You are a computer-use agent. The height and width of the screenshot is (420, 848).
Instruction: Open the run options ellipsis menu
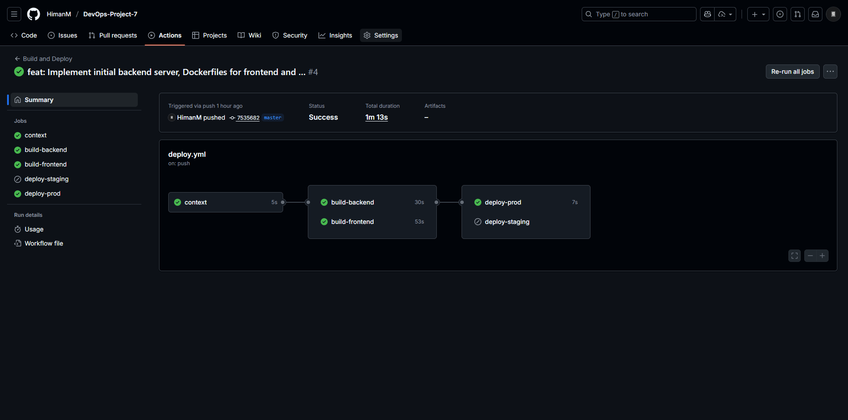pyautogui.click(x=830, y=72)
